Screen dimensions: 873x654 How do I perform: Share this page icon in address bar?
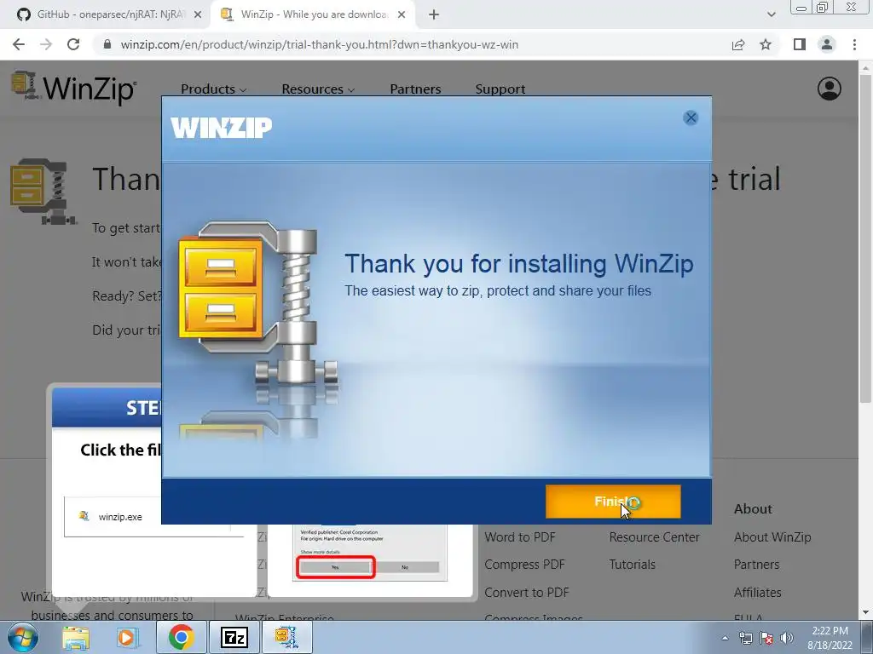click(x=738, y=44)
